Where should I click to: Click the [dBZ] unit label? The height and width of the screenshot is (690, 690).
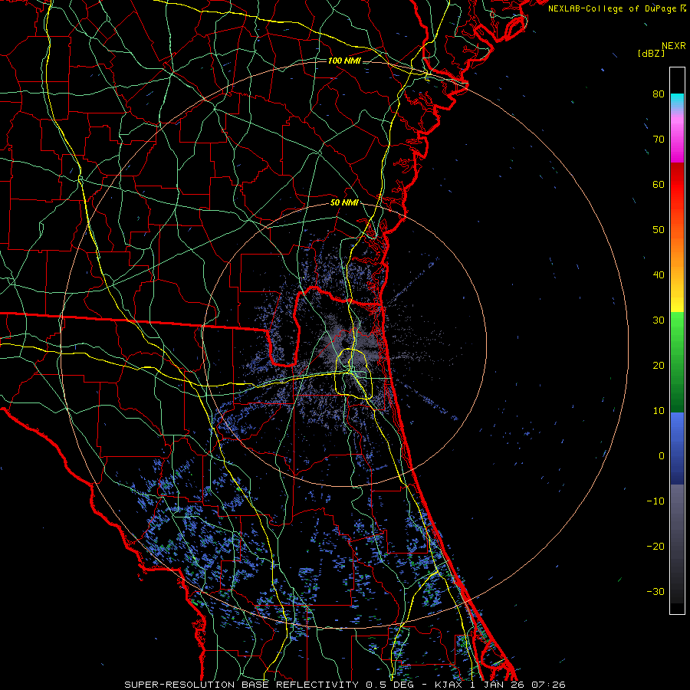[x=651, y=53]
